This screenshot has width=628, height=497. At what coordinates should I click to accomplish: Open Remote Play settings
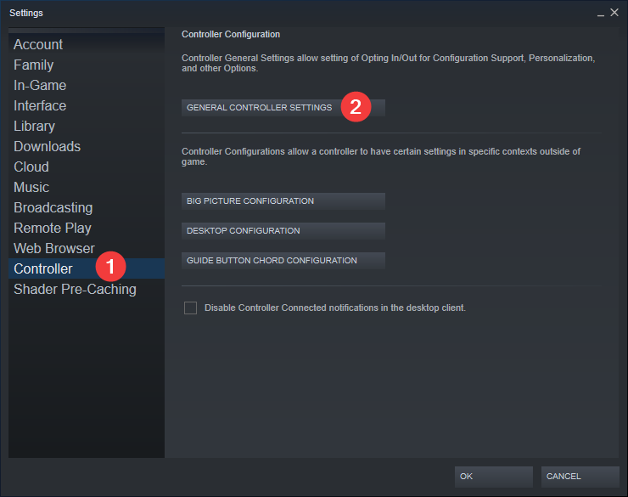(x=53, y=229)
